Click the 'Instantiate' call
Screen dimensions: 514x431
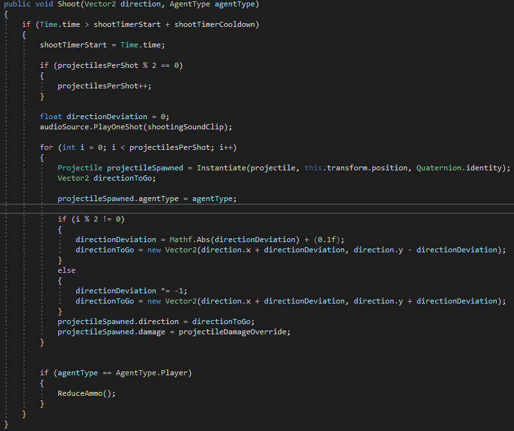(x=221, y=168)
